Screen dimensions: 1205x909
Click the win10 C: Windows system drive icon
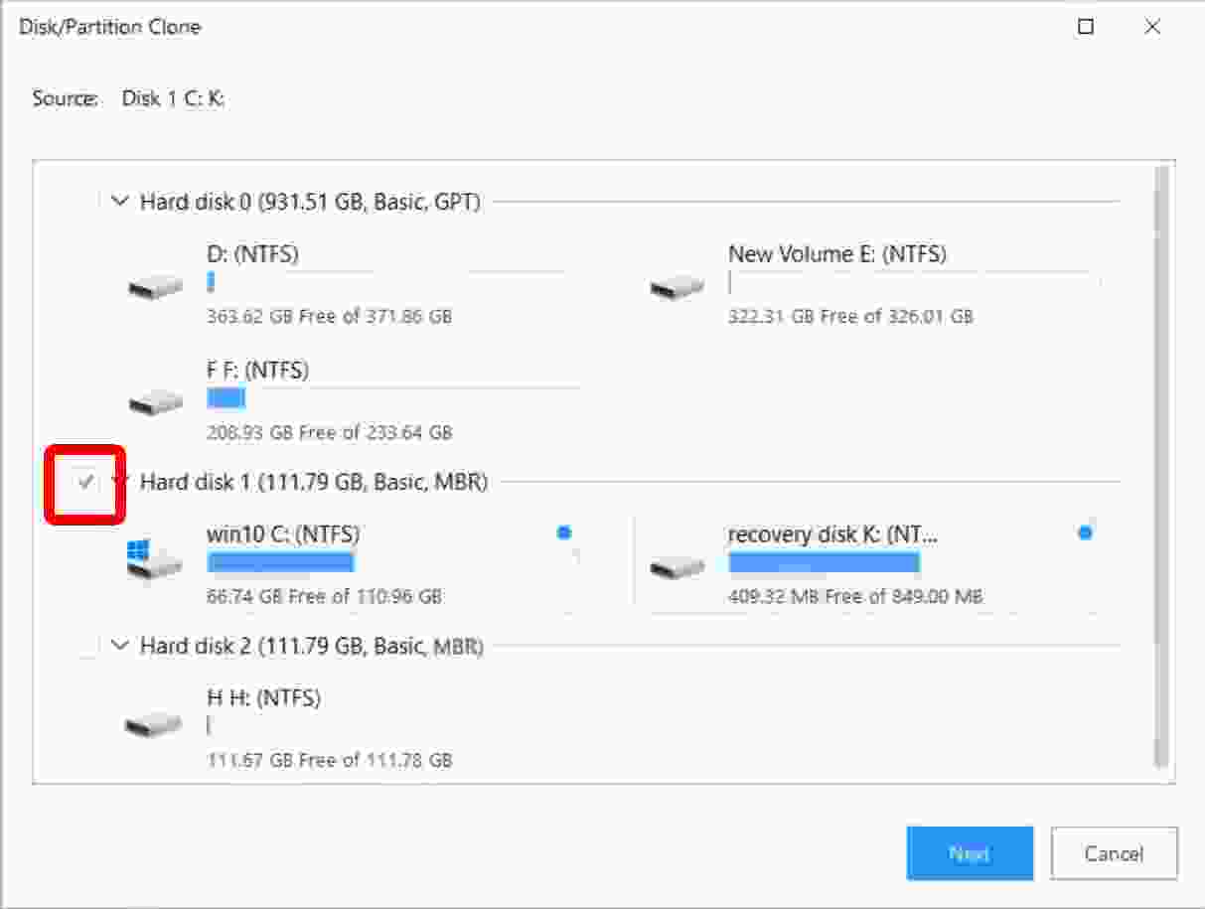(x=155, y=559)
